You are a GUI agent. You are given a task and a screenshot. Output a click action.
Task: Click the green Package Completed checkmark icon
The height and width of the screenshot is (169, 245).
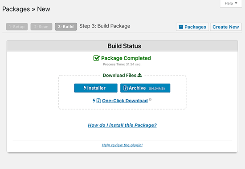(96, 58)
